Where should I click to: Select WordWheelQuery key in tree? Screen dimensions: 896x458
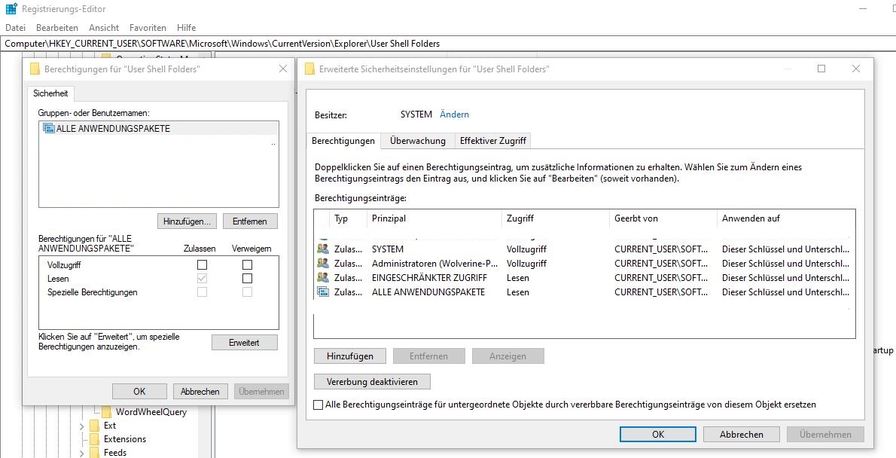click(151, 412)
